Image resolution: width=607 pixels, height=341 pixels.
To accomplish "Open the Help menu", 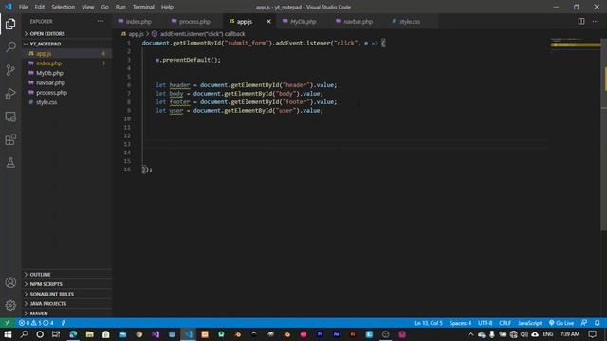I will (167, 7).
